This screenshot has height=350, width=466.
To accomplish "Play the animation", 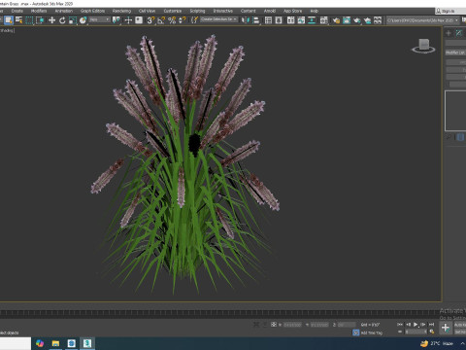I will click(x=416, y=324).
